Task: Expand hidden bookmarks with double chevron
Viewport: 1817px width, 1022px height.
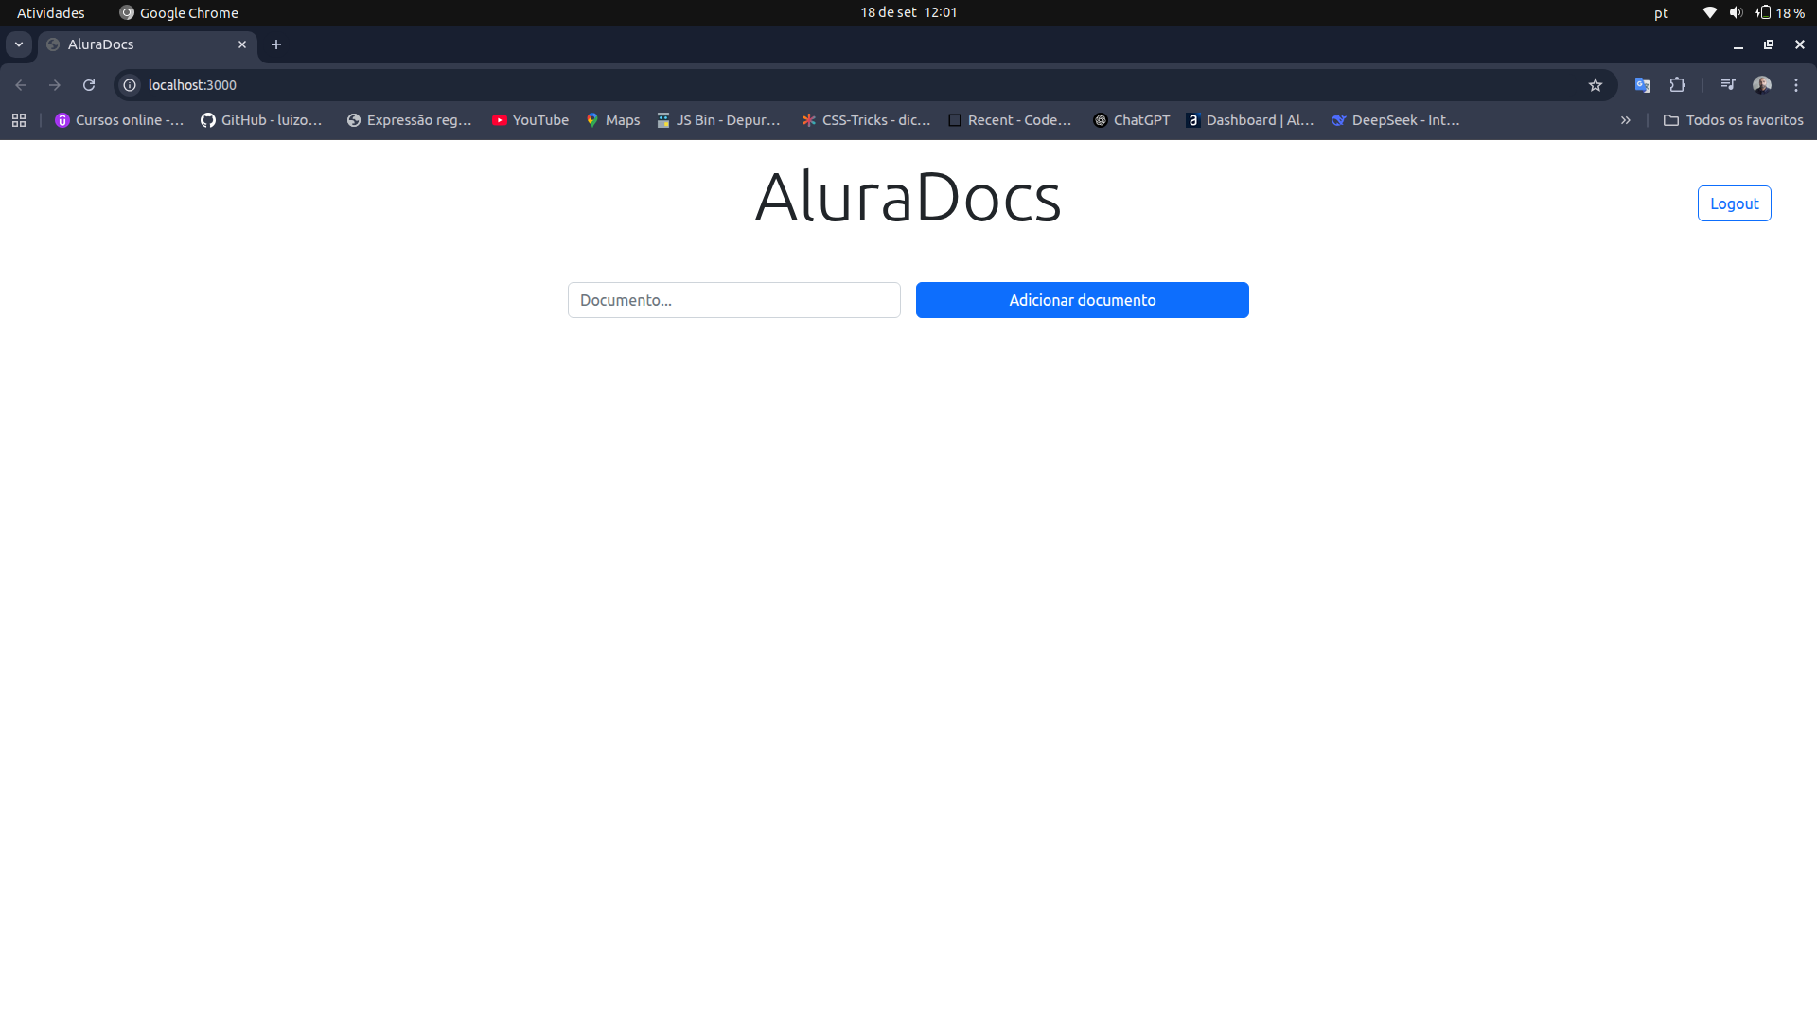Action: (1626, 120)
